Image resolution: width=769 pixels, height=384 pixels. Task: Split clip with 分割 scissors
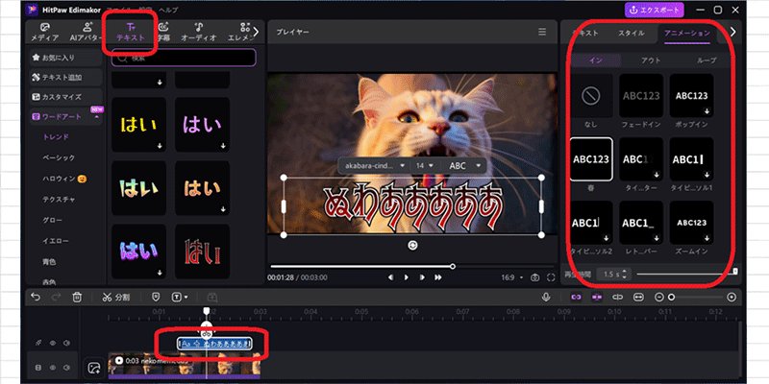(x=116, y=297)
